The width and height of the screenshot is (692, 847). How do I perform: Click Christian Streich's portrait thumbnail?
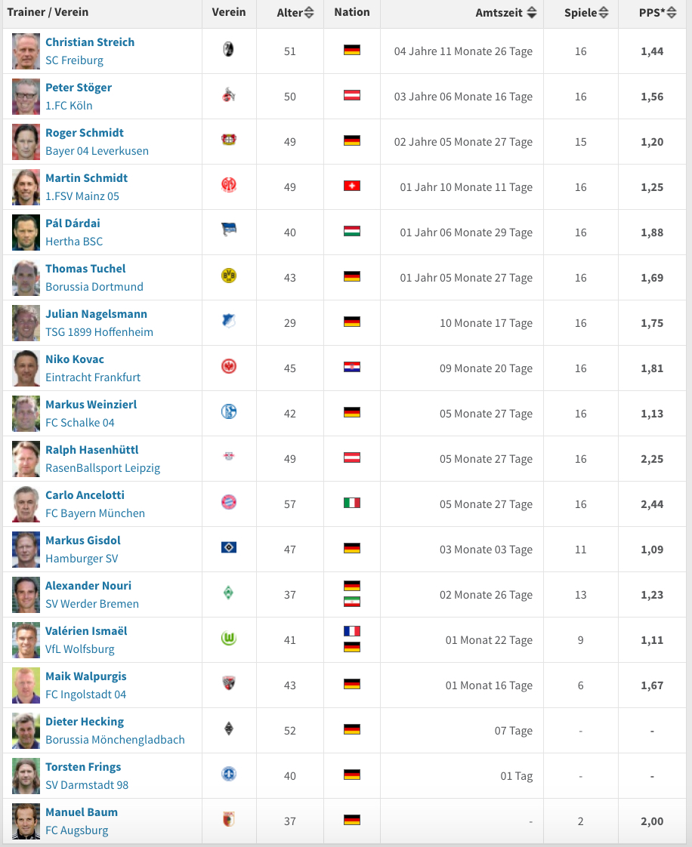coord(26,51)
